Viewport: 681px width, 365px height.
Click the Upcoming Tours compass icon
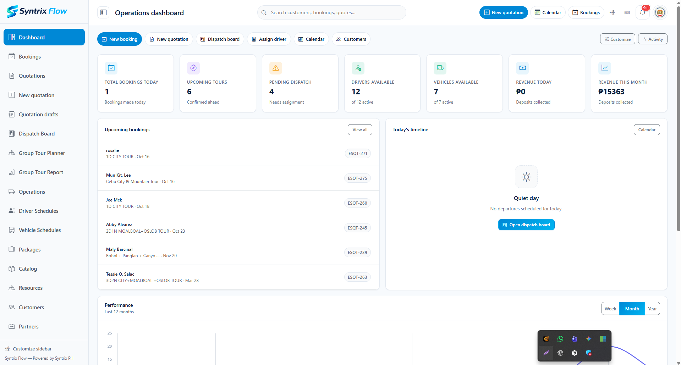[x=193, y=68]
